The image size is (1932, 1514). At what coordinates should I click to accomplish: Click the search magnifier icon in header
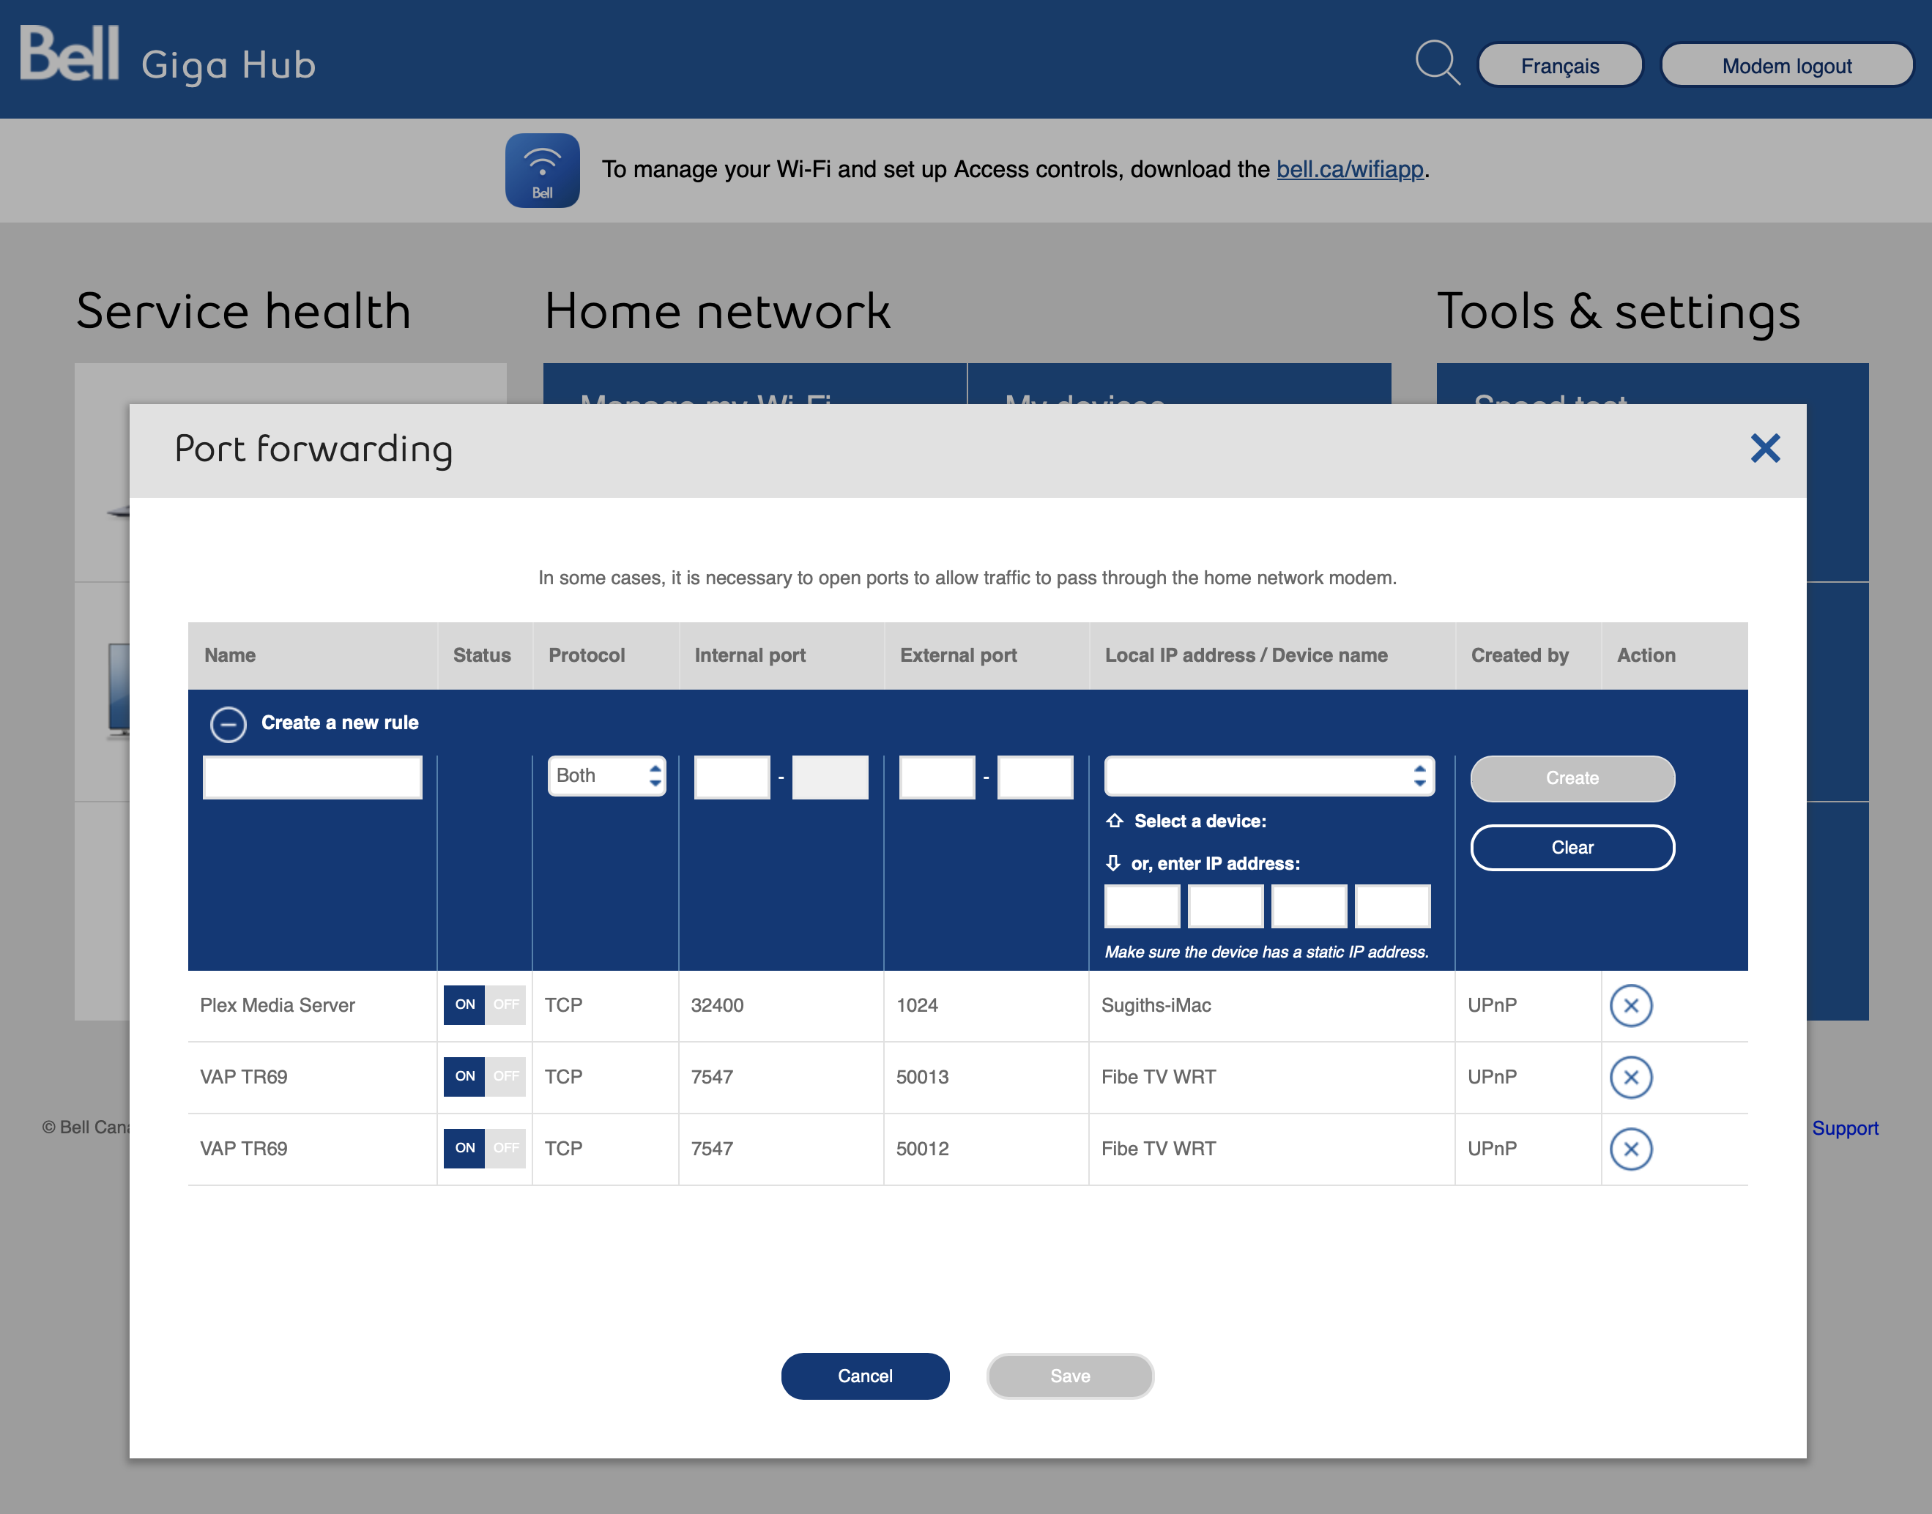[1436, 63]
